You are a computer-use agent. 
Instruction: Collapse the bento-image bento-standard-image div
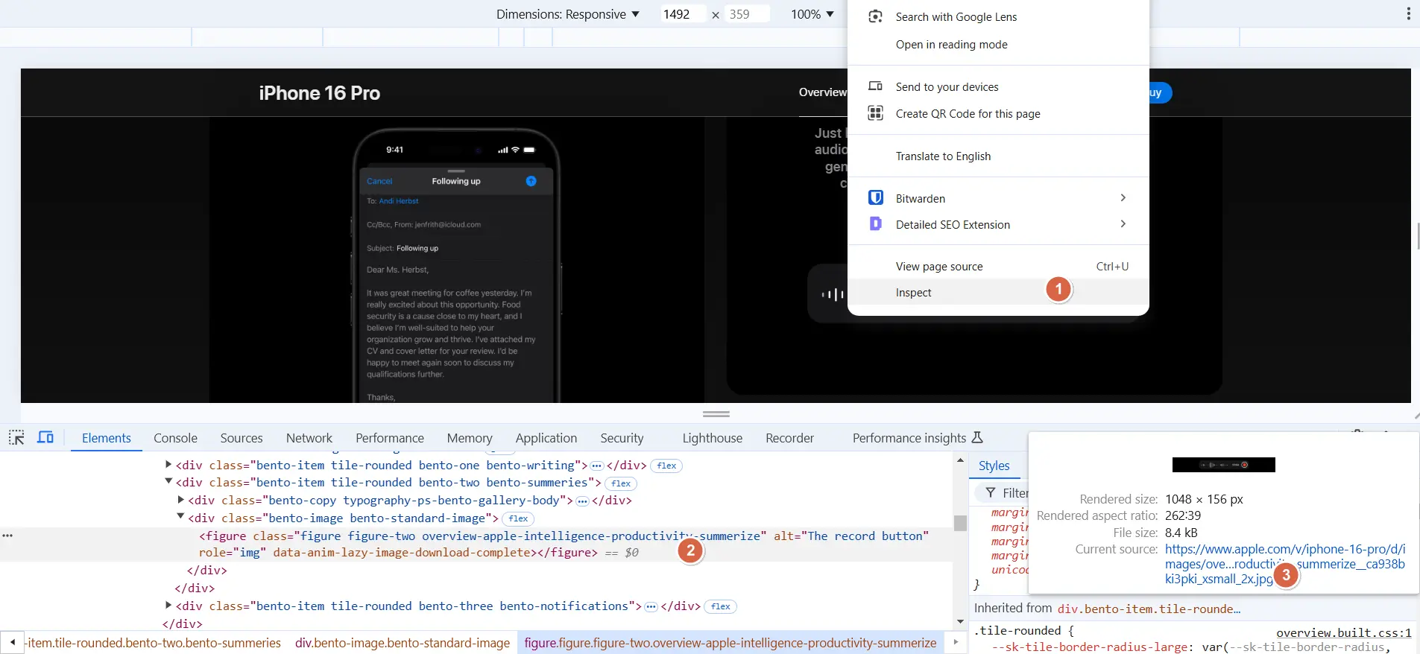180,516
